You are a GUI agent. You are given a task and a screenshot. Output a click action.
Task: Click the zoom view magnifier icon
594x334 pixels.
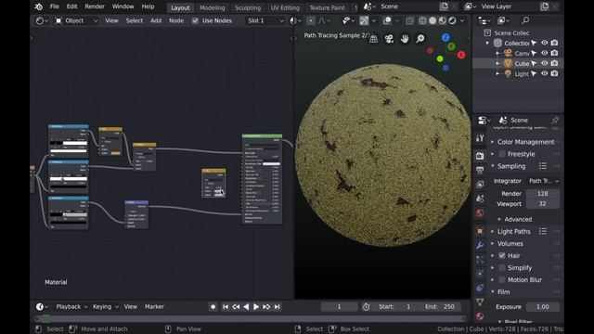pos(420,39)
